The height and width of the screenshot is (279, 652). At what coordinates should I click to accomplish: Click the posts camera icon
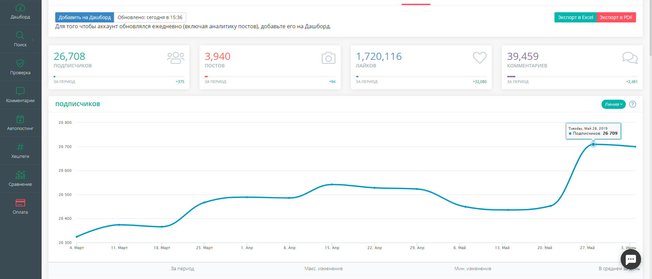click(328, 58)
